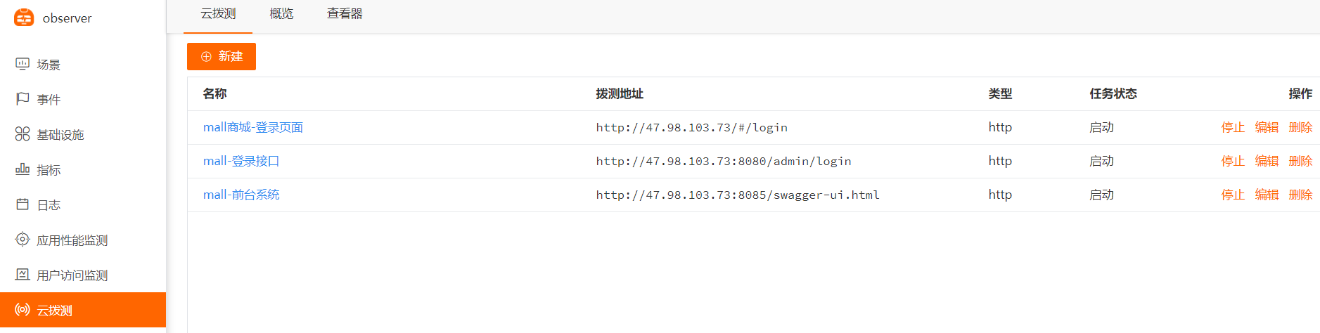Viewport: 1320px width, 333px height.
Task: Click the 事件 flag icon
Action: [x=23, y=99]
